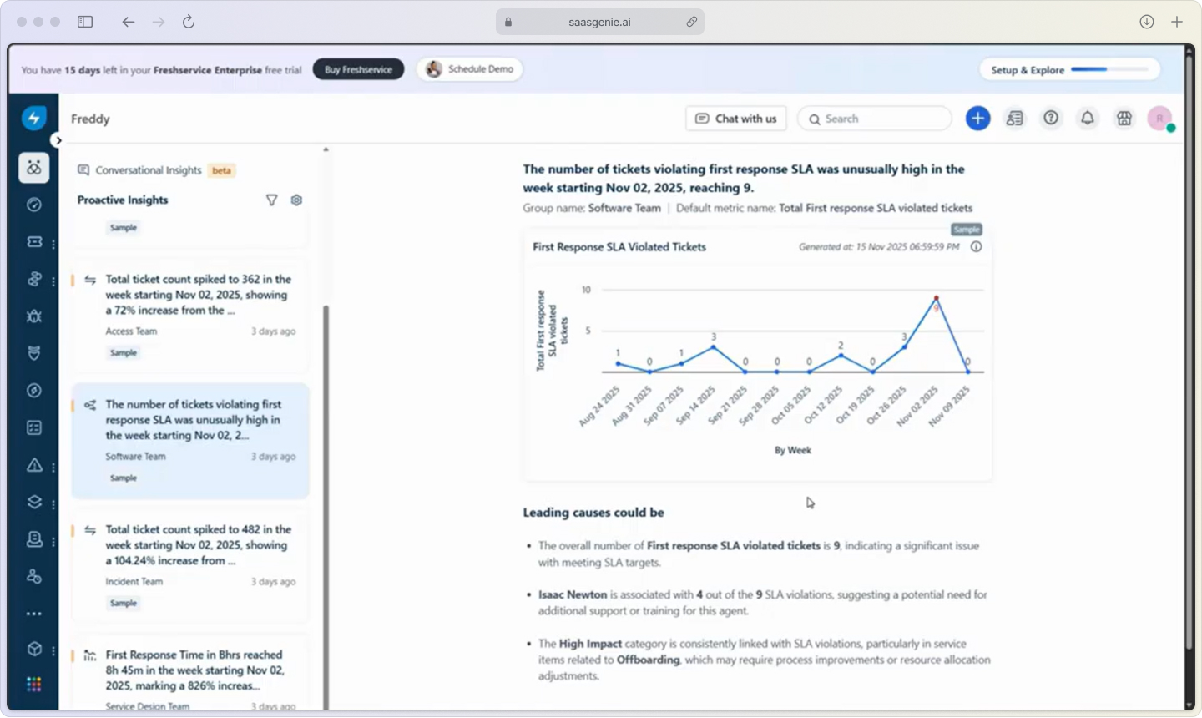Open the notifications bell icon
The height and width of the screenshot is (718, 1202).
(x=1088, y=119)
